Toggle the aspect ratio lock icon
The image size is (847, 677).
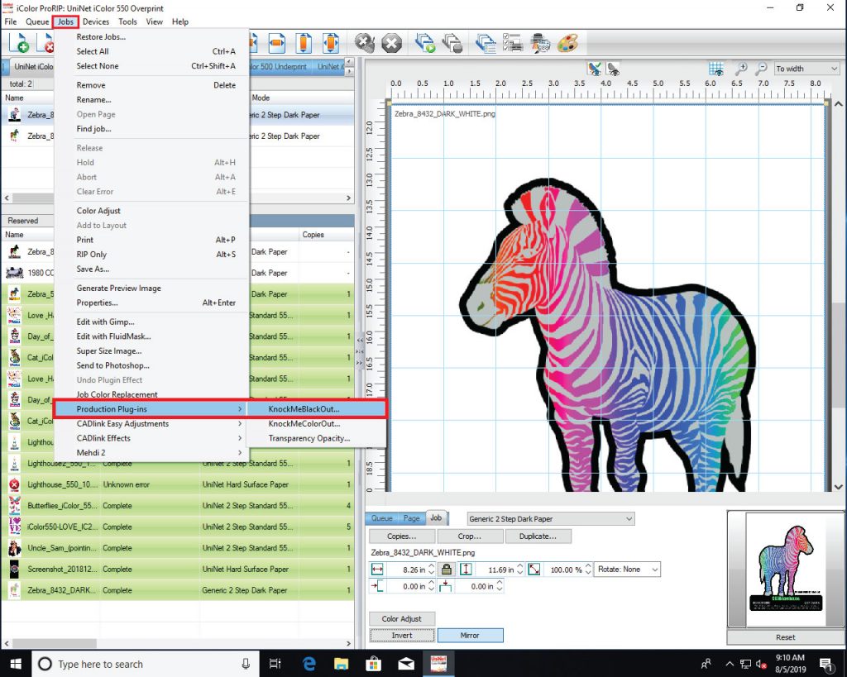pyautogui.click(x=446, y=569)
